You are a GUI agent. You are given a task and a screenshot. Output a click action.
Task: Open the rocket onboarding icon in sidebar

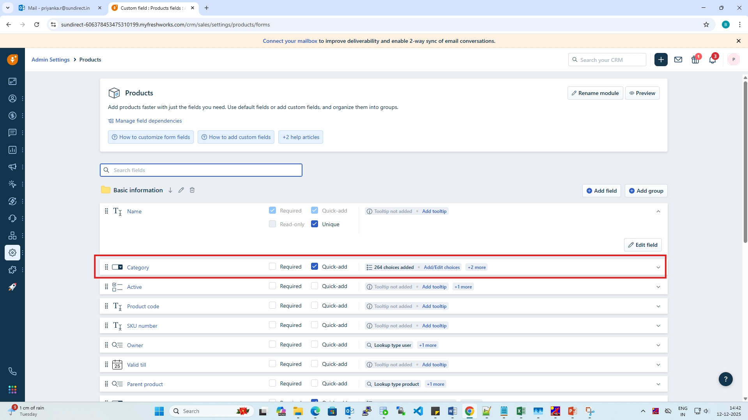click(x=12, y=287)
